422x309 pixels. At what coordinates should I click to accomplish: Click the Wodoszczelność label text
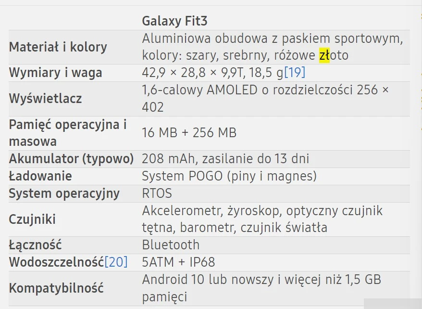pyautogui.click(x=56, y=262)
